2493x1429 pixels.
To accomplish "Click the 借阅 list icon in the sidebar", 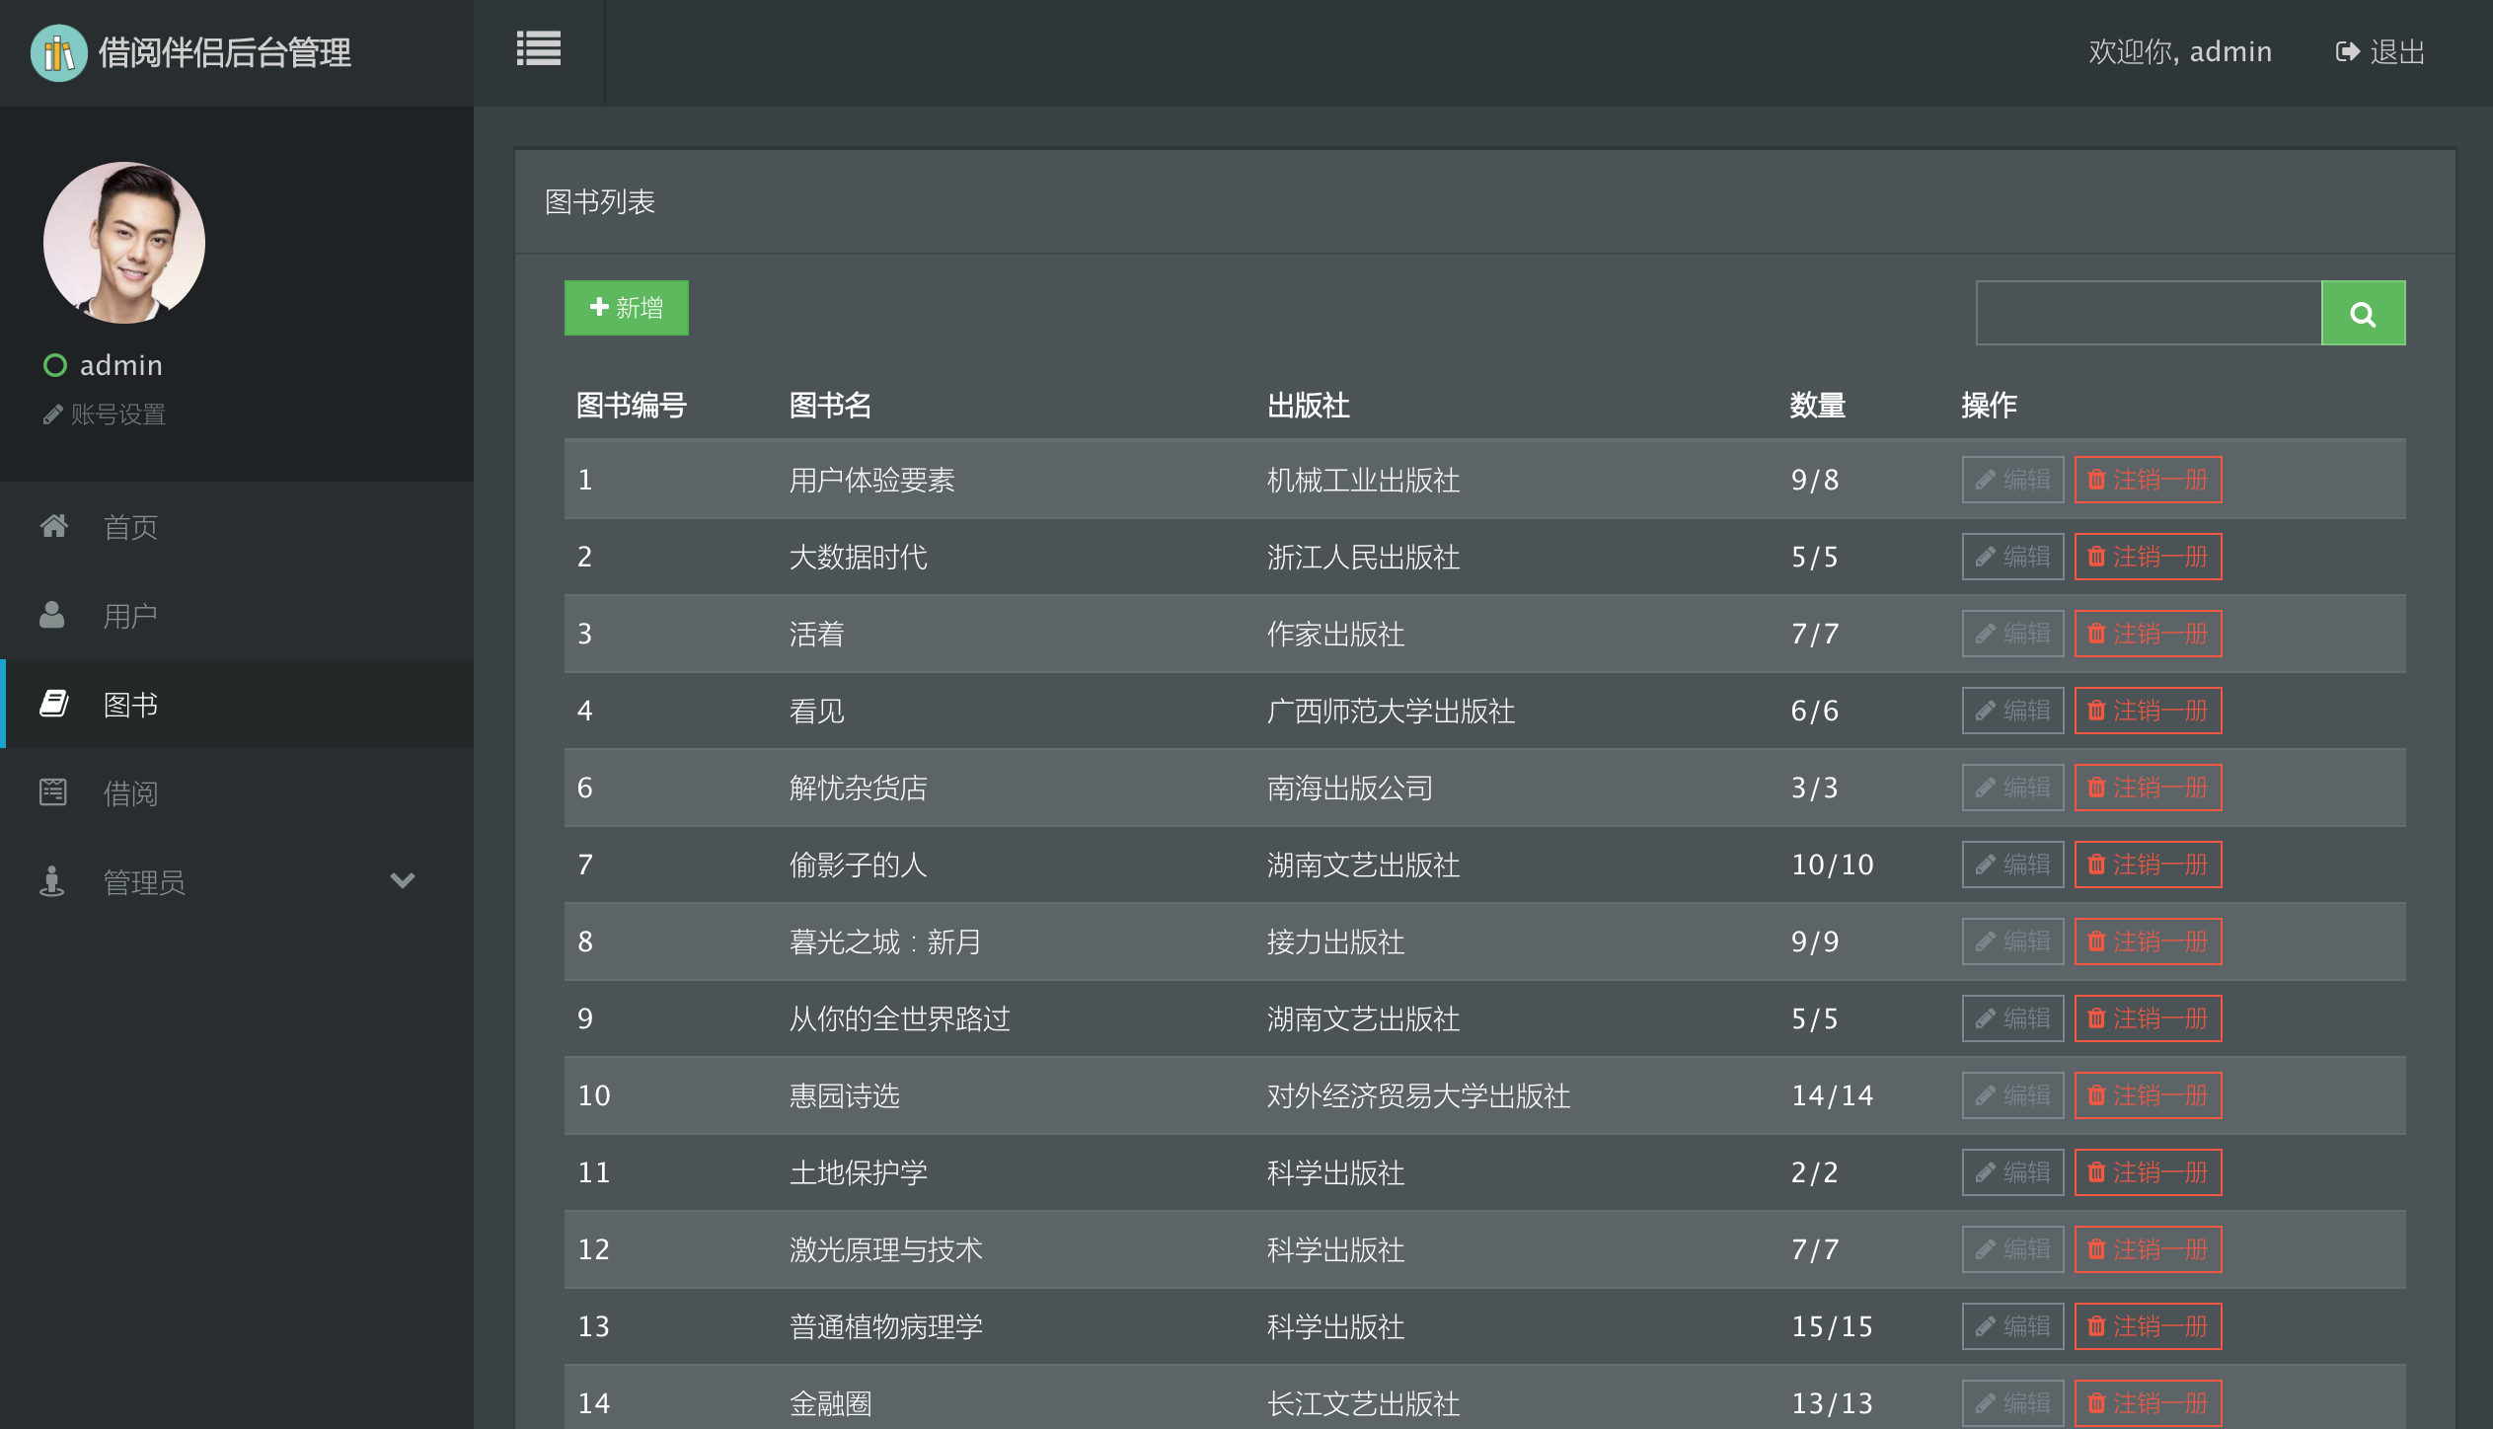I will 53,792.
